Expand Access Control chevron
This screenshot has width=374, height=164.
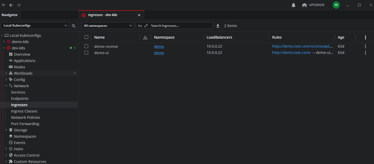[x=6, y=155]
